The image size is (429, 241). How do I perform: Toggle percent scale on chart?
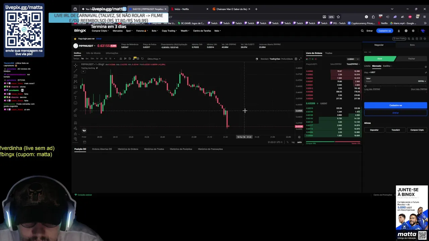pyautogui.click(x=288, y=142)
